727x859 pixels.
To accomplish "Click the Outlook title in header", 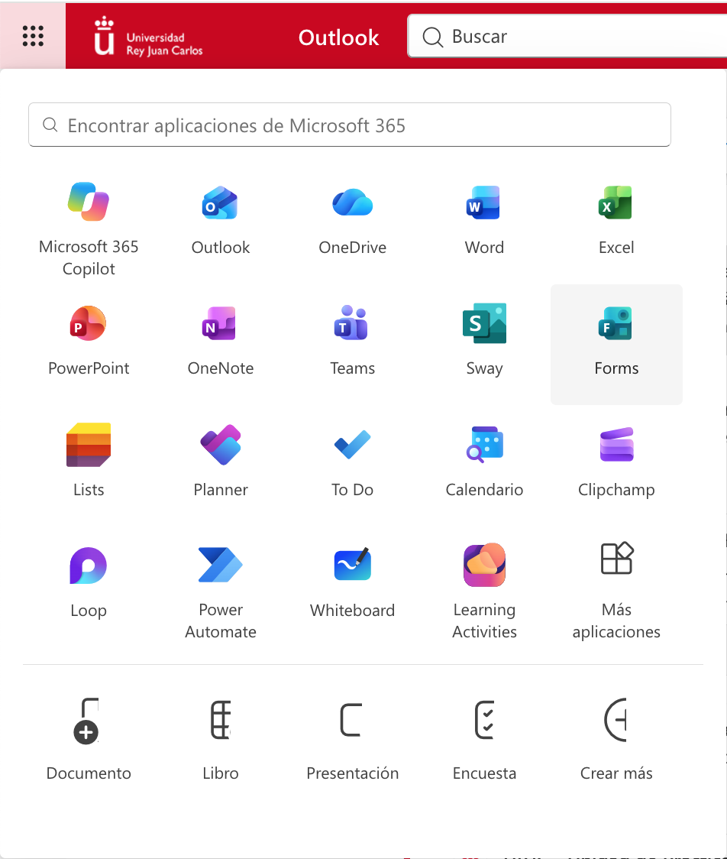I will click(338, 37).
